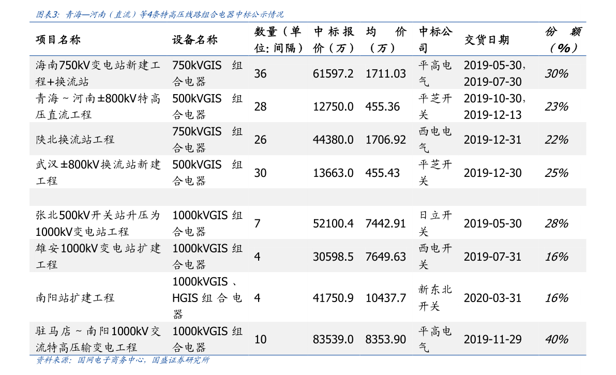This screenshot has width=616, height=375.
Task: Click the 22% share value
Action: click(557, 140)
